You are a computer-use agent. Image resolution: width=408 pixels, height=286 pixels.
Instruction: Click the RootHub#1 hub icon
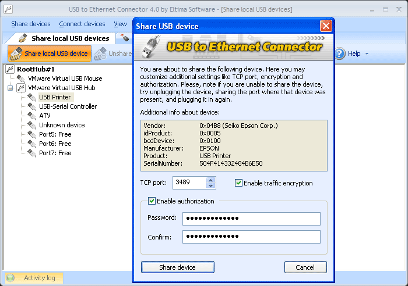[x=10, y=69]
